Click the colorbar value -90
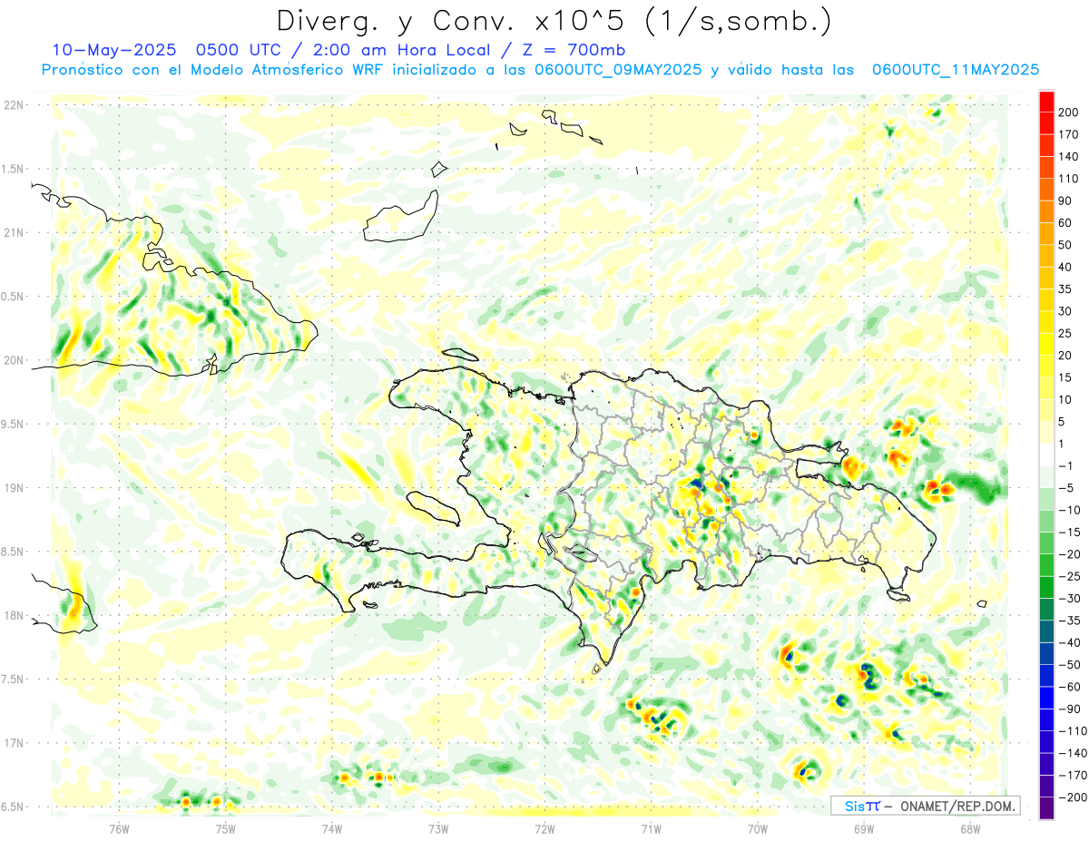 (1072, 709)
